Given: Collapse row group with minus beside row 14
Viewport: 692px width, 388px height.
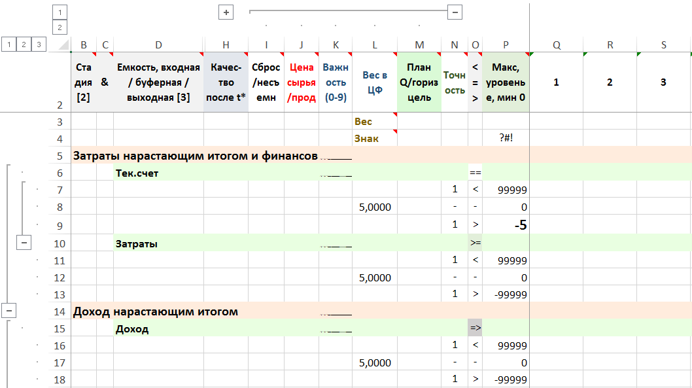Looking at the screenshot, I should pos(9,311).
